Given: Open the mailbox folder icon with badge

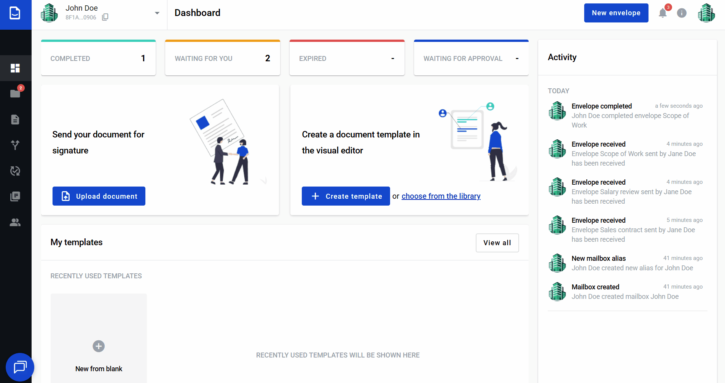Looking at the screenshot, I should pyautogui.click(x=15, y=94).
